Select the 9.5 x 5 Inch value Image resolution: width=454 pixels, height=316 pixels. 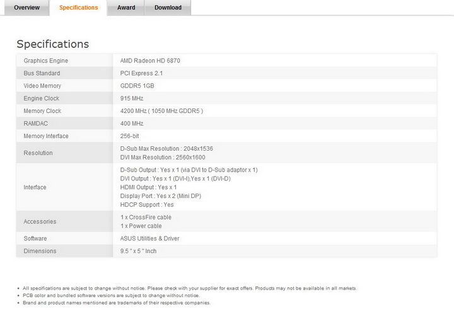click(138, 251)
